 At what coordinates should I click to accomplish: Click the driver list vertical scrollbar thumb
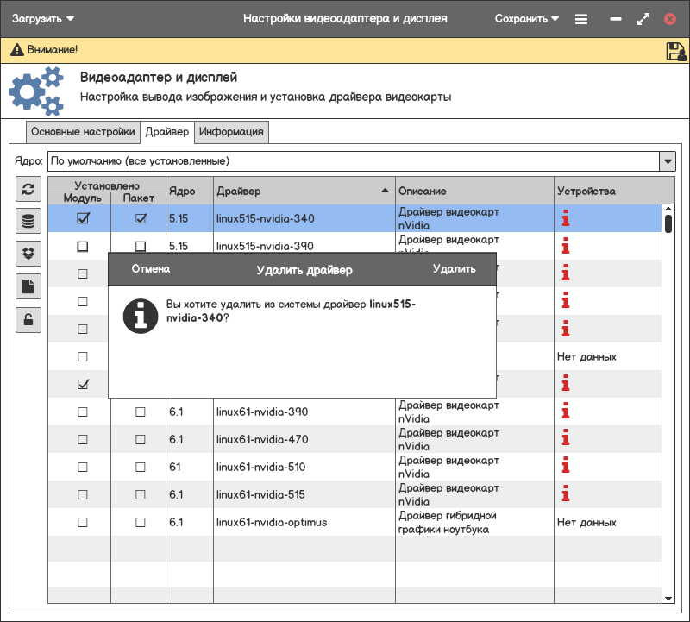[x=668, y=223]
